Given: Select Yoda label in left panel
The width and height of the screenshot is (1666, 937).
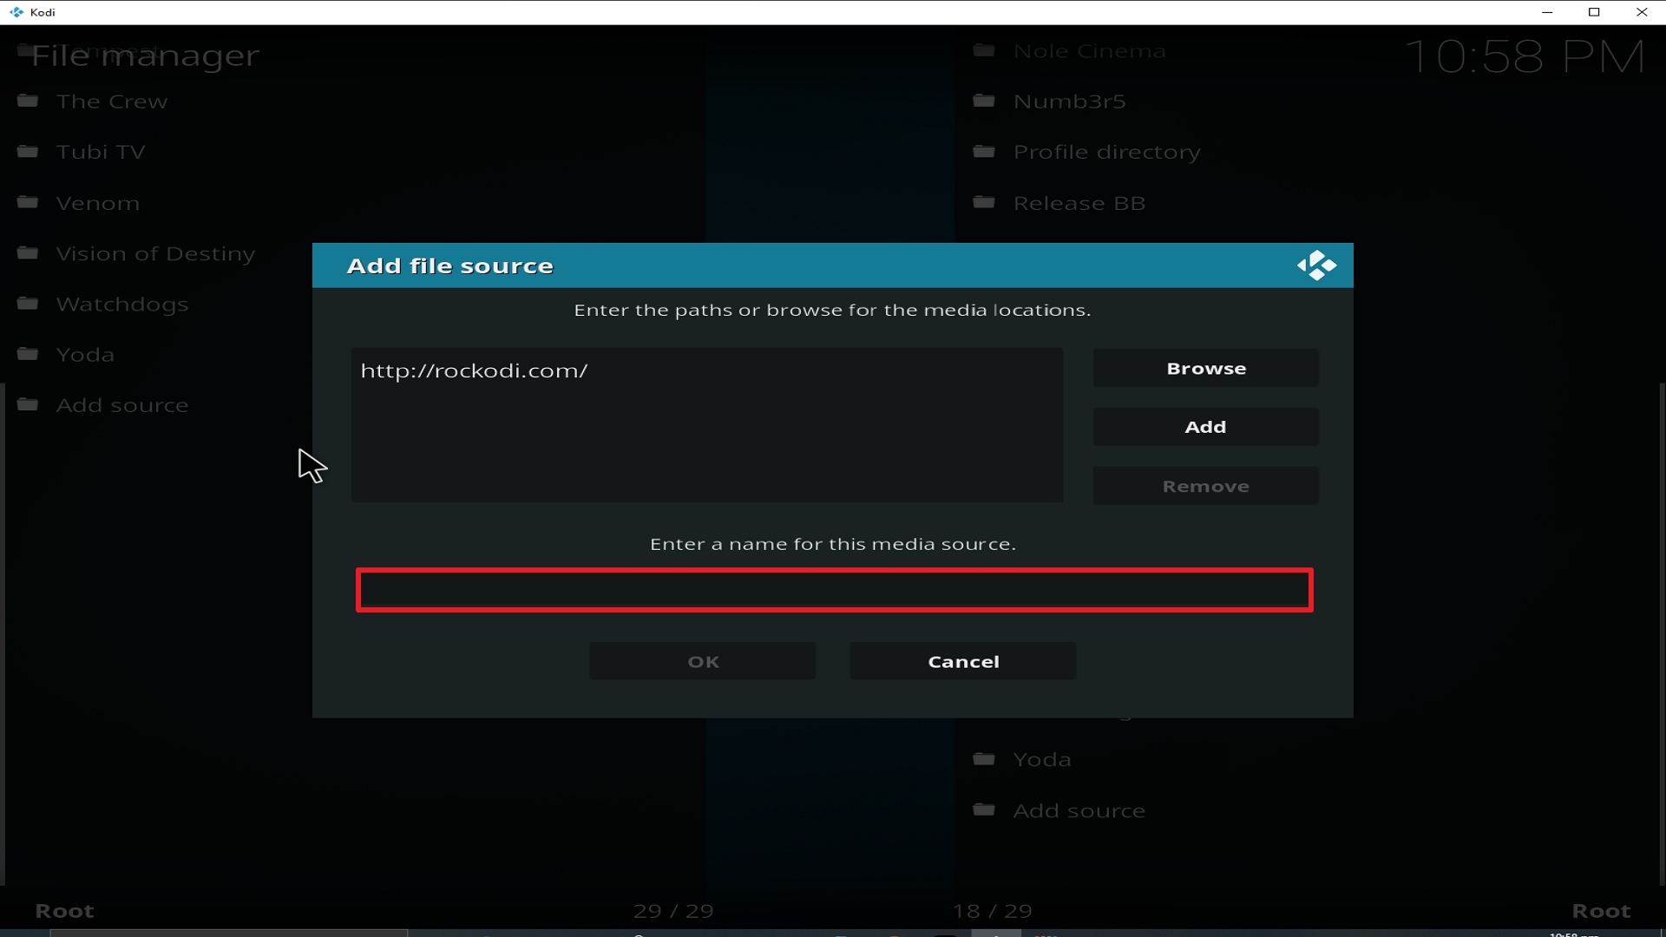Looking at the screenshot, I should [x=85, y=355].
